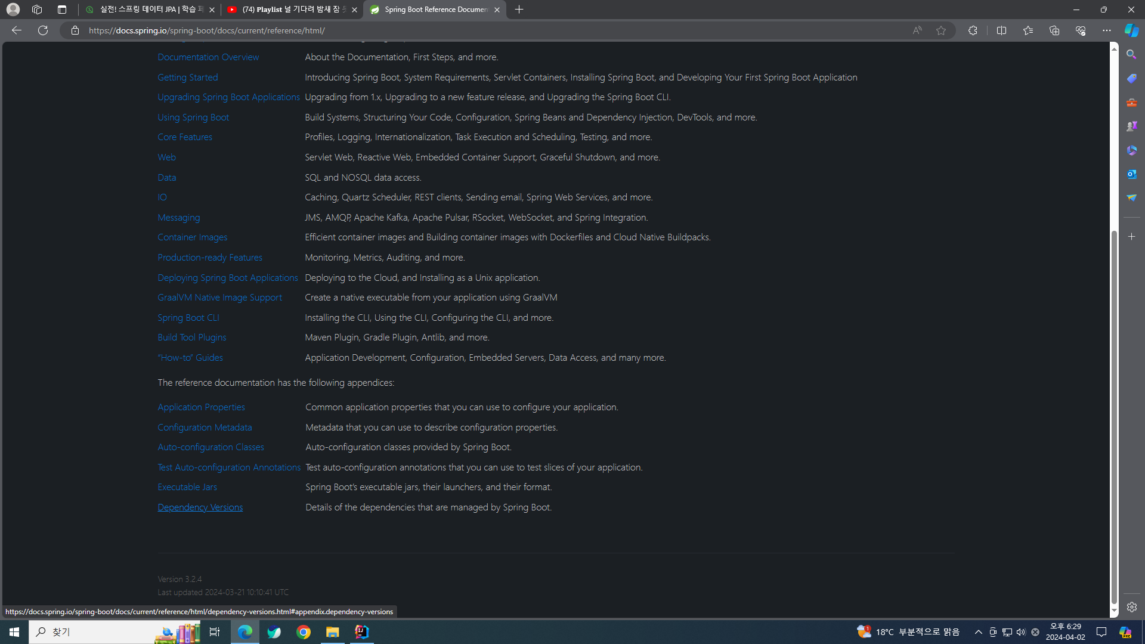The height and width of the screenshot is (644, 1145).
Task: Switch to the Spring Data JPA tab
Action: click(x=149, y=10)
